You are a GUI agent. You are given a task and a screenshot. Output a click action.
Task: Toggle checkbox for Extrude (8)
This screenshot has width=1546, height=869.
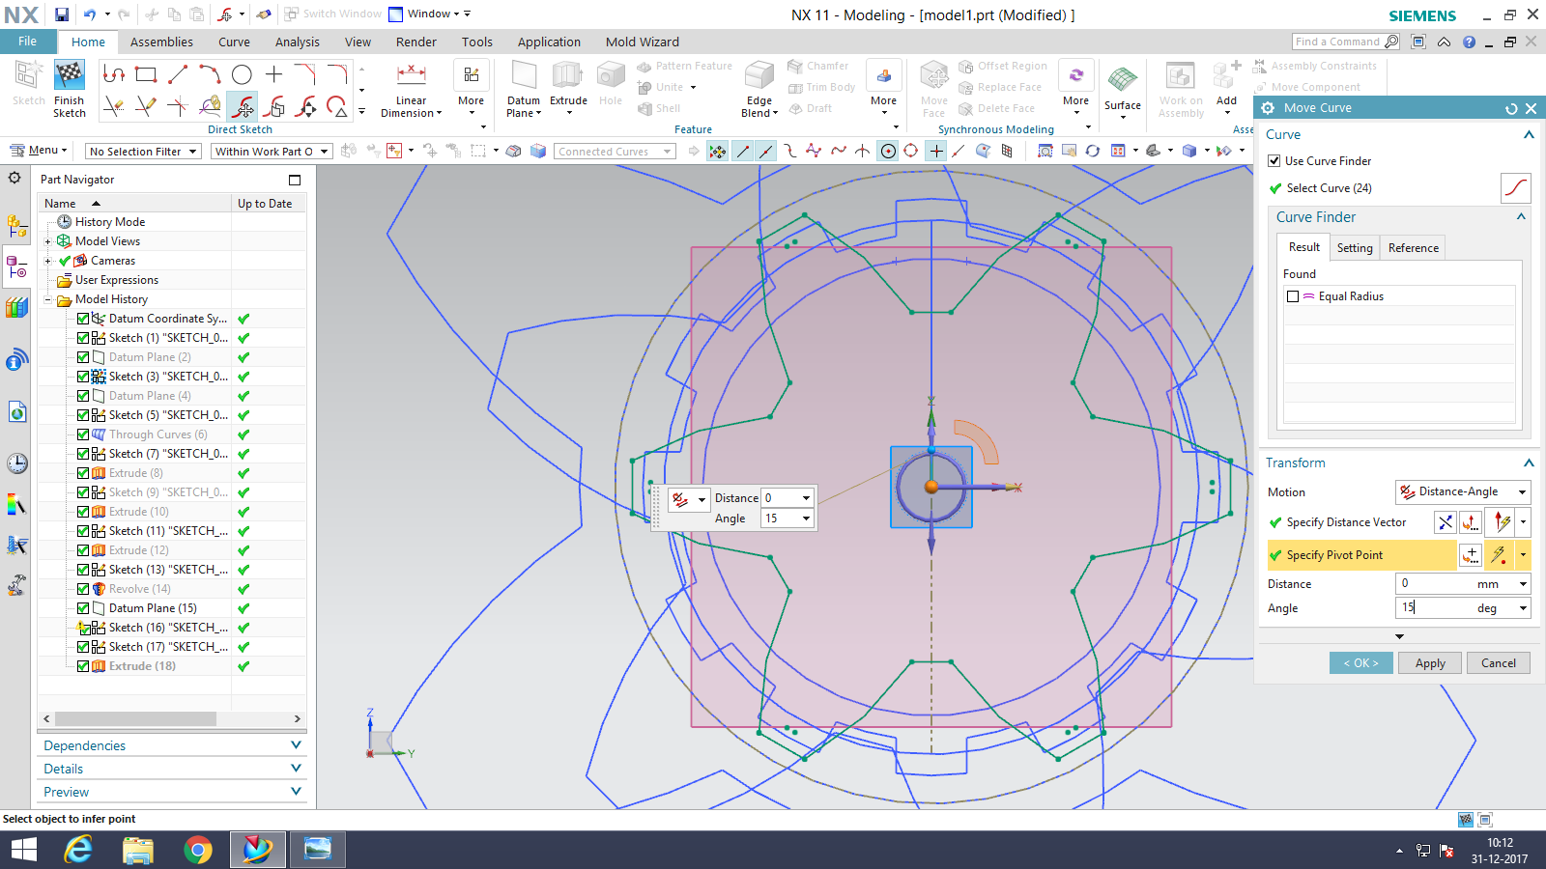pos(83,473)
